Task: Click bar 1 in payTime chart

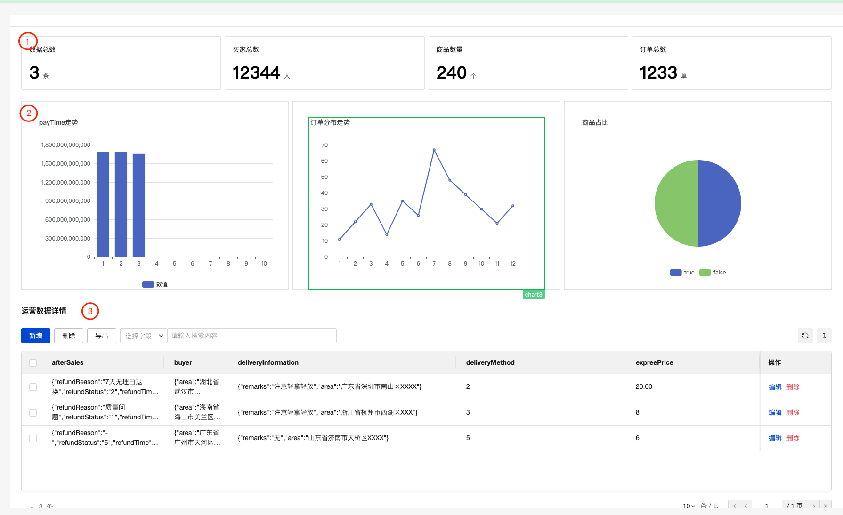Action: pyautogui.click(x=103, y=204)
